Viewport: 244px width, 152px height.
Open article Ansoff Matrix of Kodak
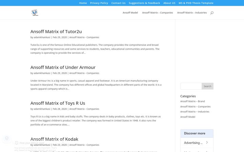click(x=54, y=139)
